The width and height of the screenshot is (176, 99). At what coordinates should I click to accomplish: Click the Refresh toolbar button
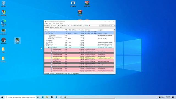(47, 26)
